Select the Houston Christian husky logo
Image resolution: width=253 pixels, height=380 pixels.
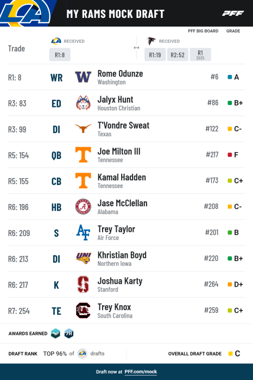tap(83, 103)
